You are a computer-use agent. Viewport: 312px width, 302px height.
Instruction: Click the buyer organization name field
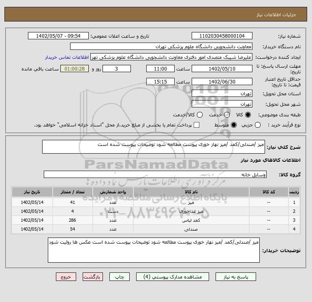(161, 47)
